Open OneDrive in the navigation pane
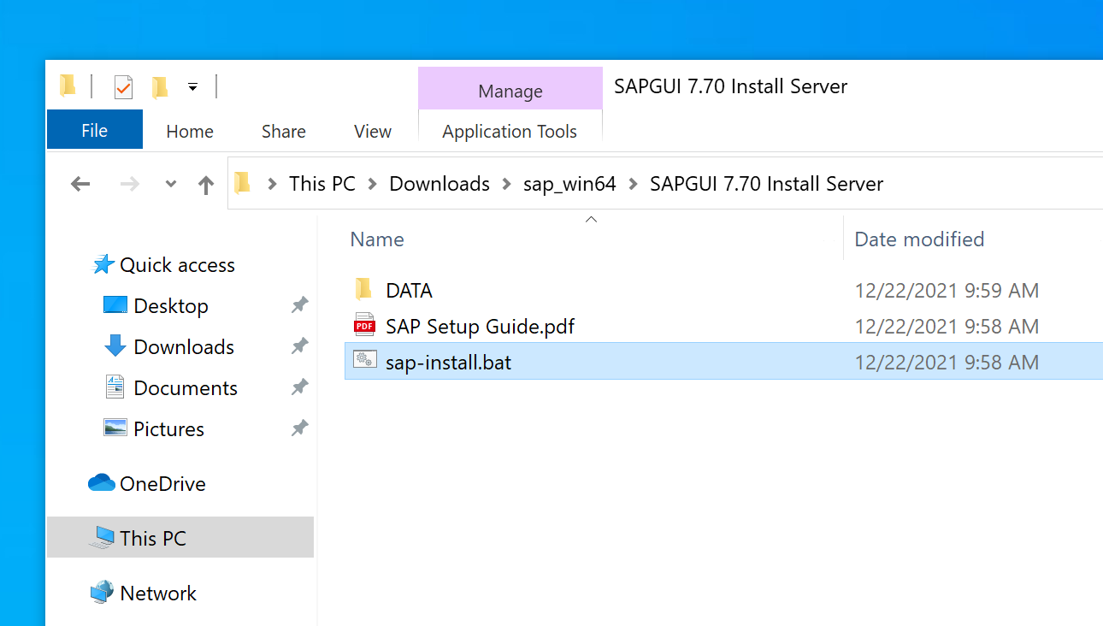Image resolution: width=1103 pixels, height=626 pixels. 162,484
